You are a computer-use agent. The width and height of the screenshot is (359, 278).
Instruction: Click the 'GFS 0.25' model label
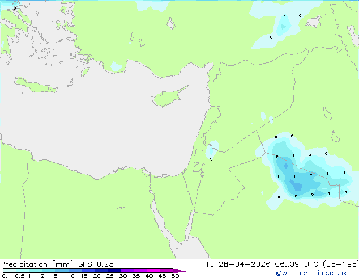pos(96,264)
